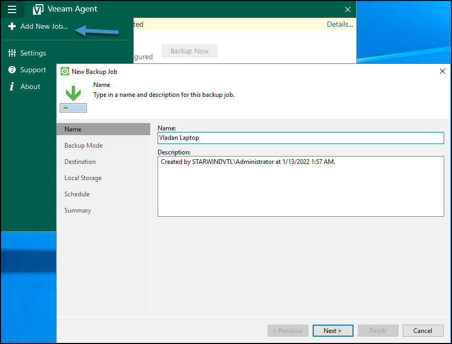Click the Settings sliders icon
The image size is (452, 344).
pos(12,53)
